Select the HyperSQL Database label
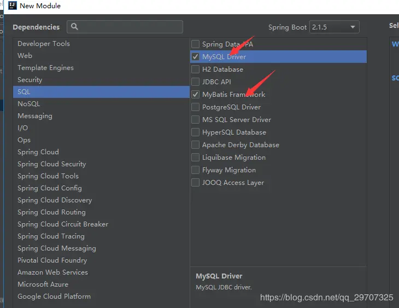 click(x=234, y=132)
